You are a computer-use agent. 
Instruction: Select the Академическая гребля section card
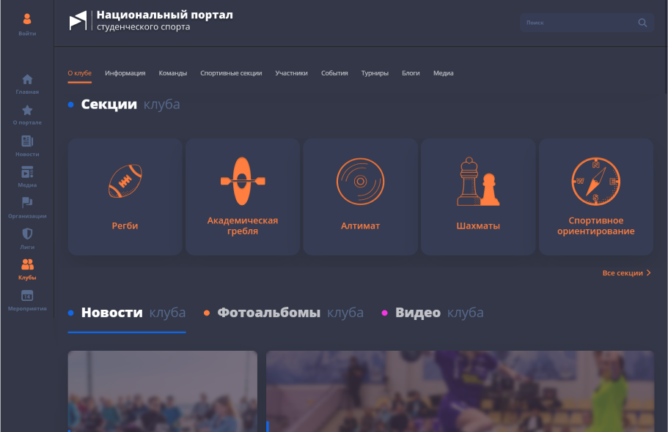[x=243, y=196]
